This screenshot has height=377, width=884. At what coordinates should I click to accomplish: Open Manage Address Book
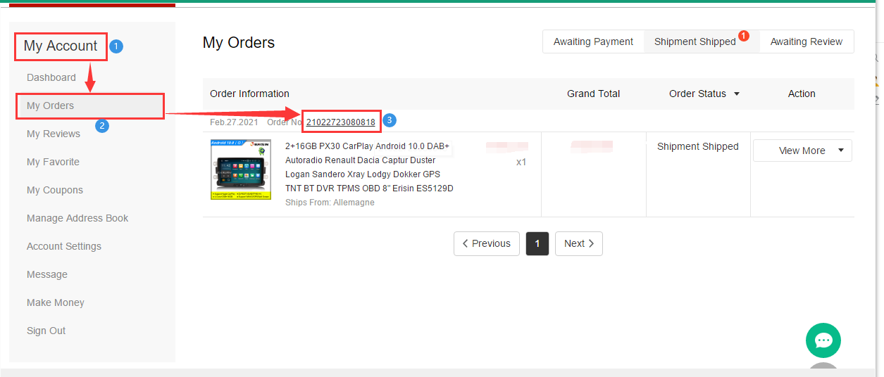click(77, 218)
